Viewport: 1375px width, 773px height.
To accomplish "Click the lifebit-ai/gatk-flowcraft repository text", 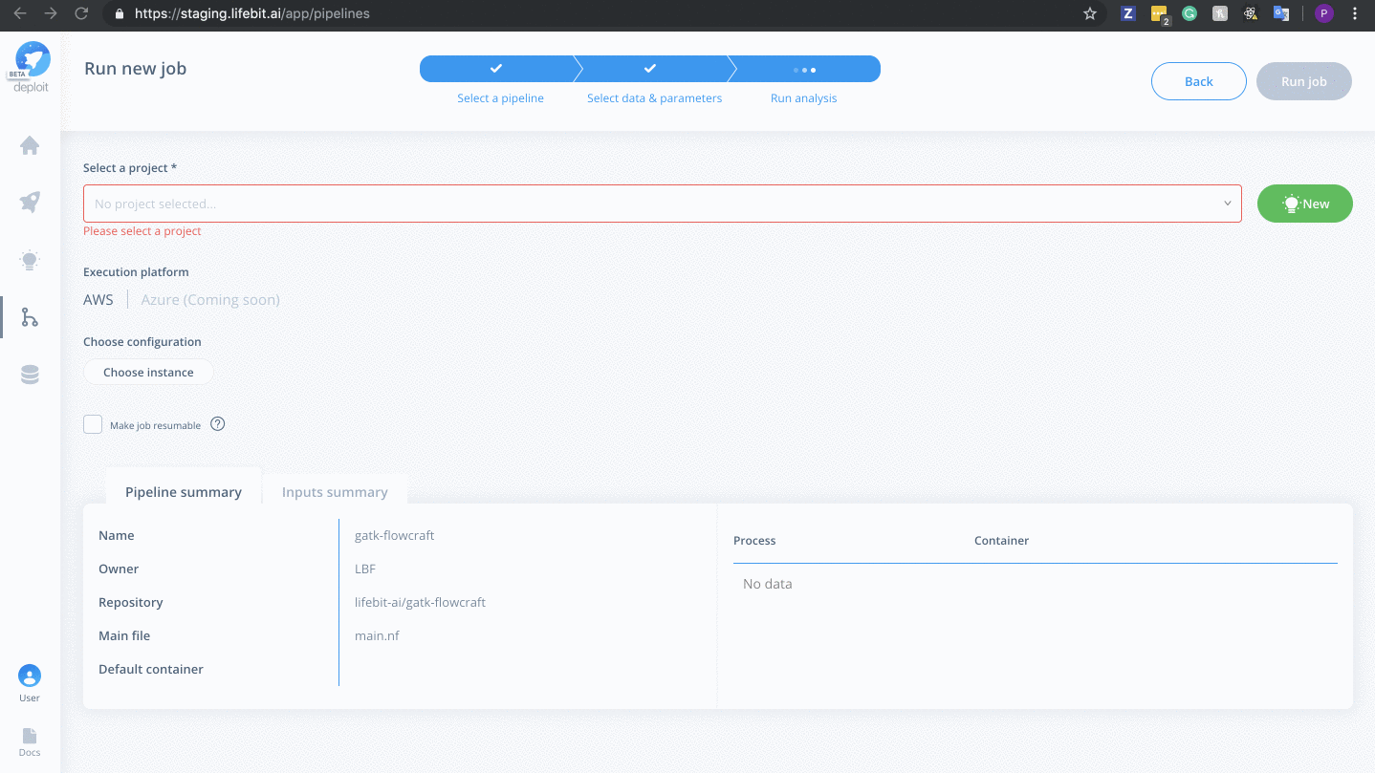I will (420, 602).
